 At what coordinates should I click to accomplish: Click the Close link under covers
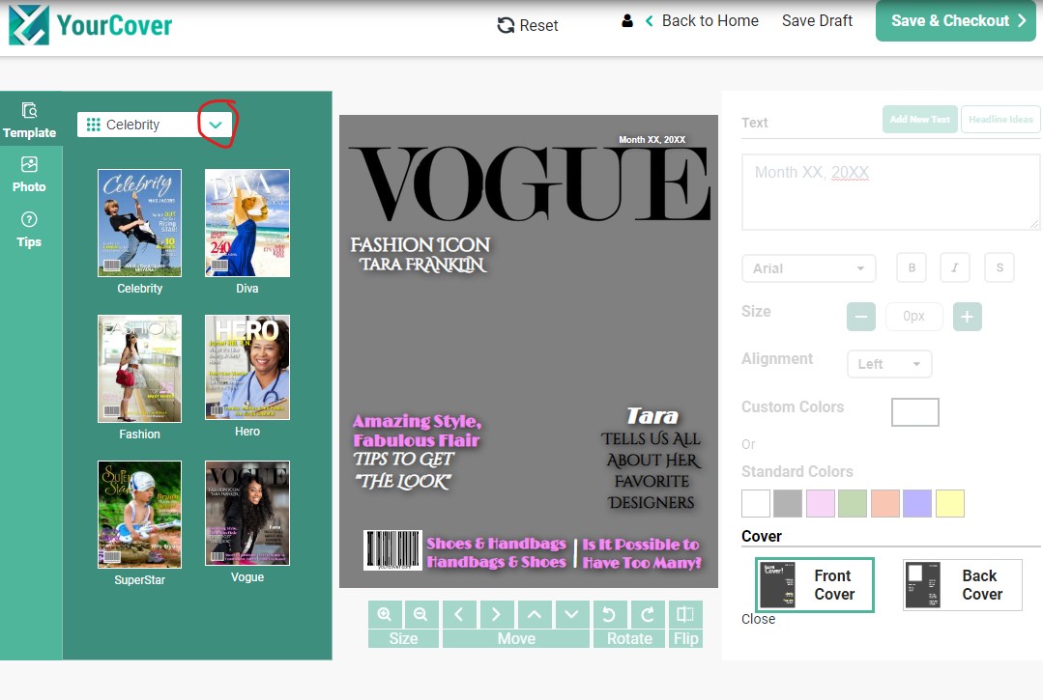pos(758,619)
